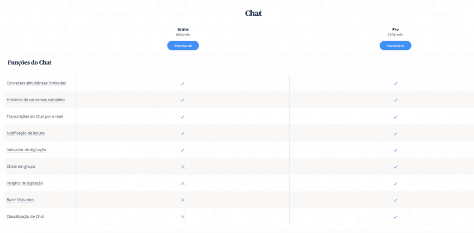Click the Transcrições do Chat por e-mail label
Viewport: 474px width, 233px height.
coord(35,116)
